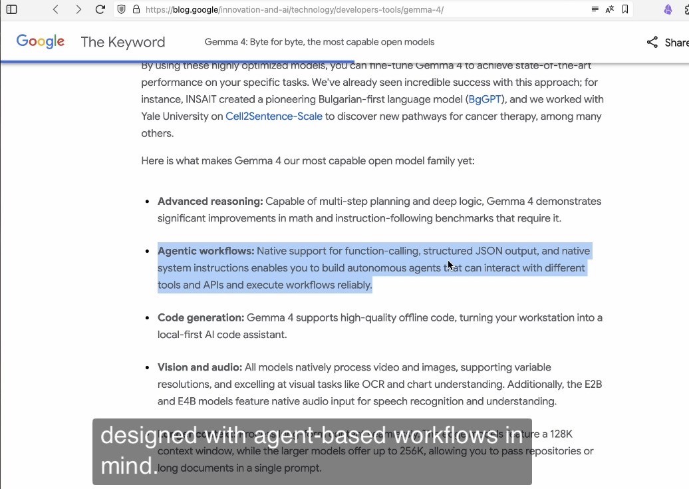
Task: Bookmark this page with the bookmark icon
Action: point(625,9)
